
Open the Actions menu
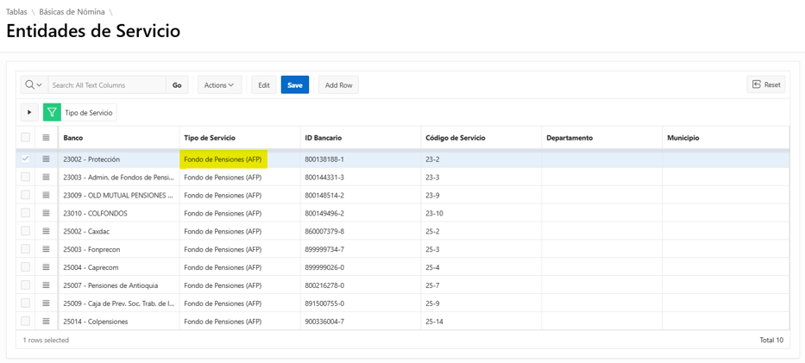point(220,85)
